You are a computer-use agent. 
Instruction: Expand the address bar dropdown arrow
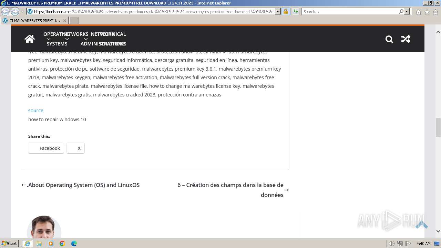point(278,11)
